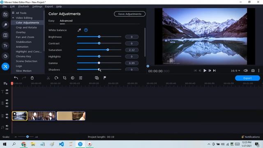Open the Titles panel icon

(5, 46)
